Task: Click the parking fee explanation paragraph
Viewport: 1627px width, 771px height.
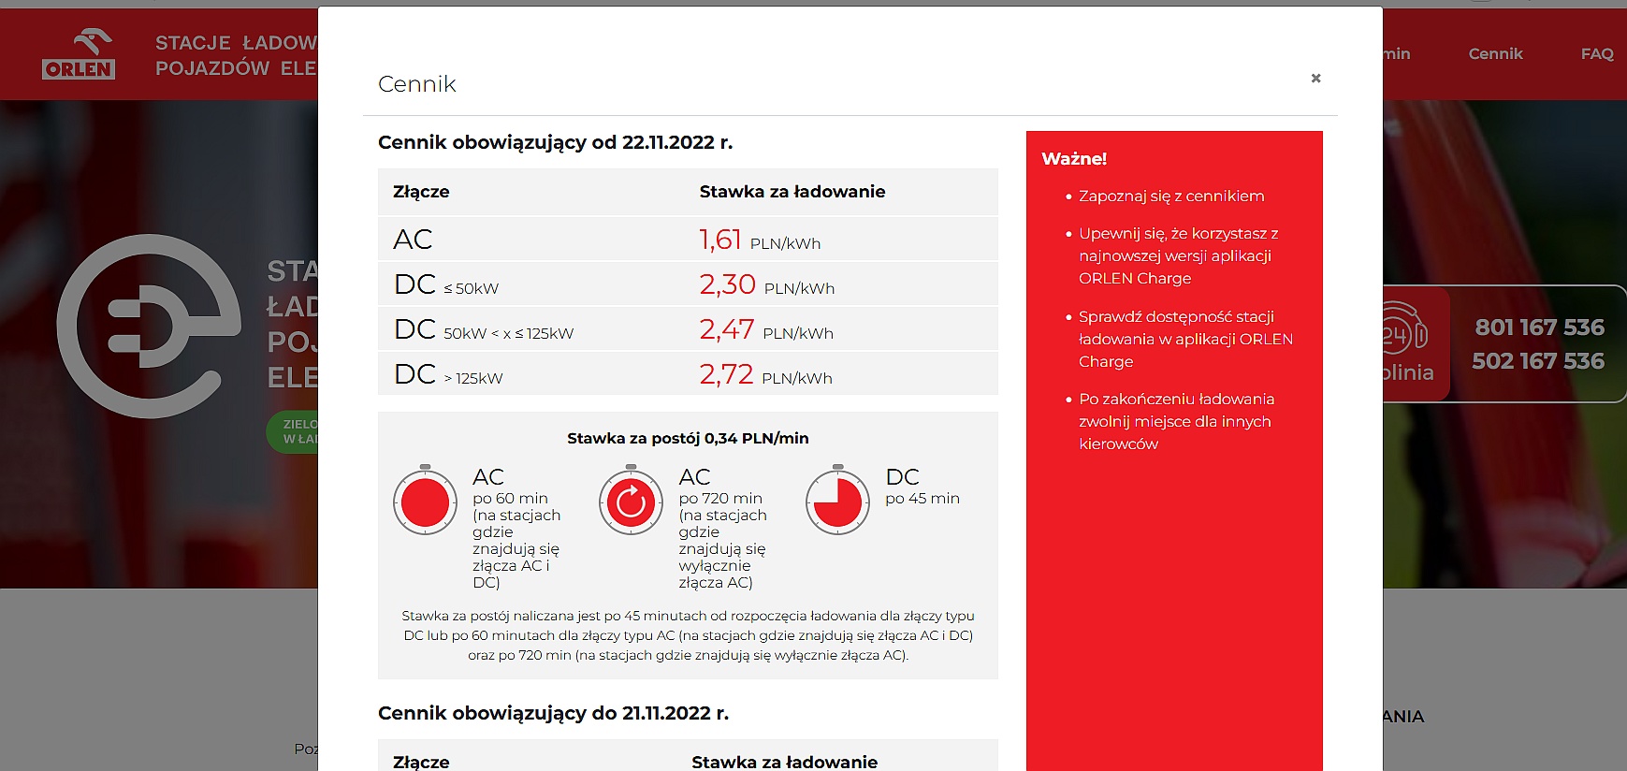Action: 689,635
